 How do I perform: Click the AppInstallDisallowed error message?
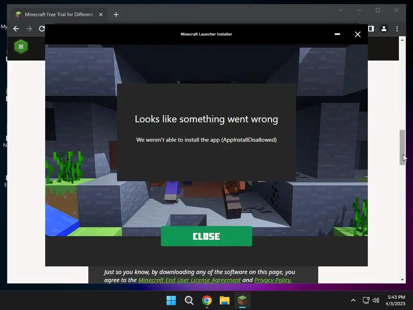[206, 140]
